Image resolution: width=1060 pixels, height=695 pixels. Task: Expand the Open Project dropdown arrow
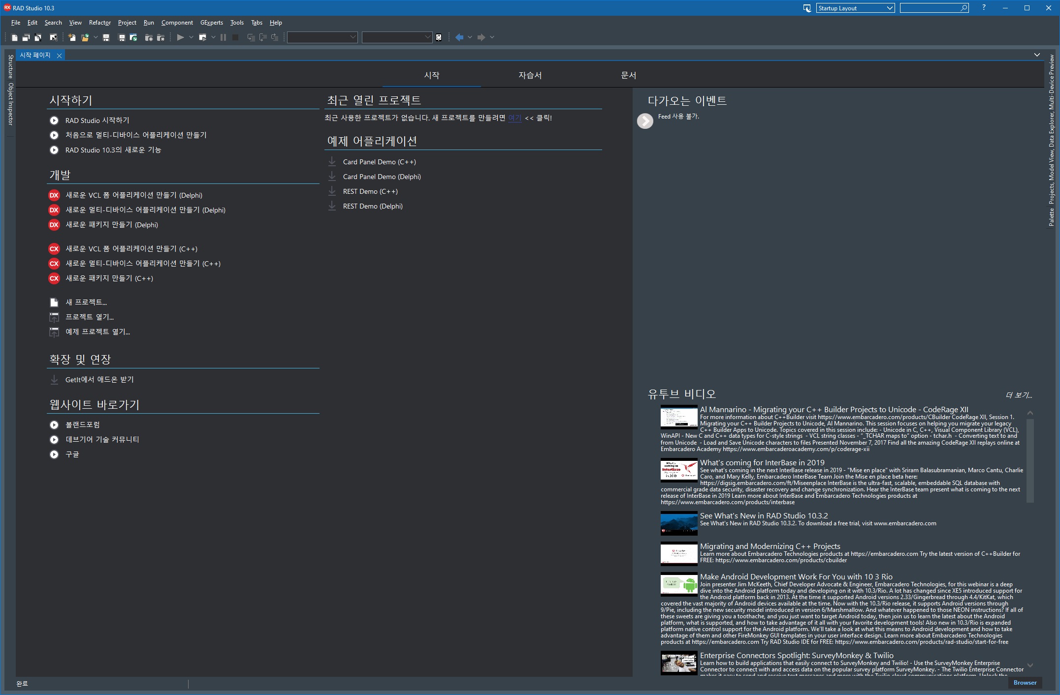(96, 37)
